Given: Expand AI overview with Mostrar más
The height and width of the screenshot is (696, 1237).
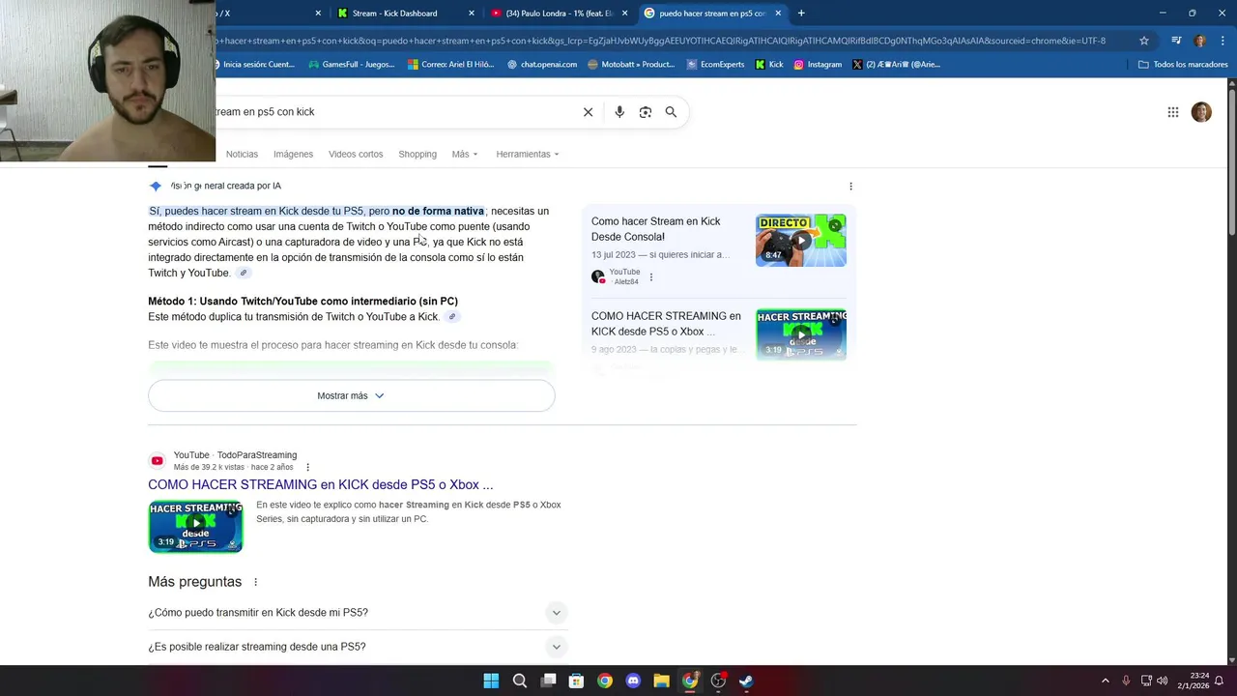Looking at the screenshot, I should point(351,395).
